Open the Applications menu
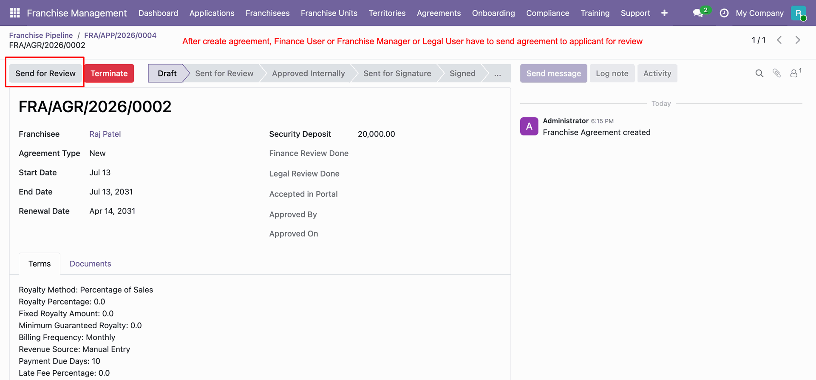 [212, 13]
